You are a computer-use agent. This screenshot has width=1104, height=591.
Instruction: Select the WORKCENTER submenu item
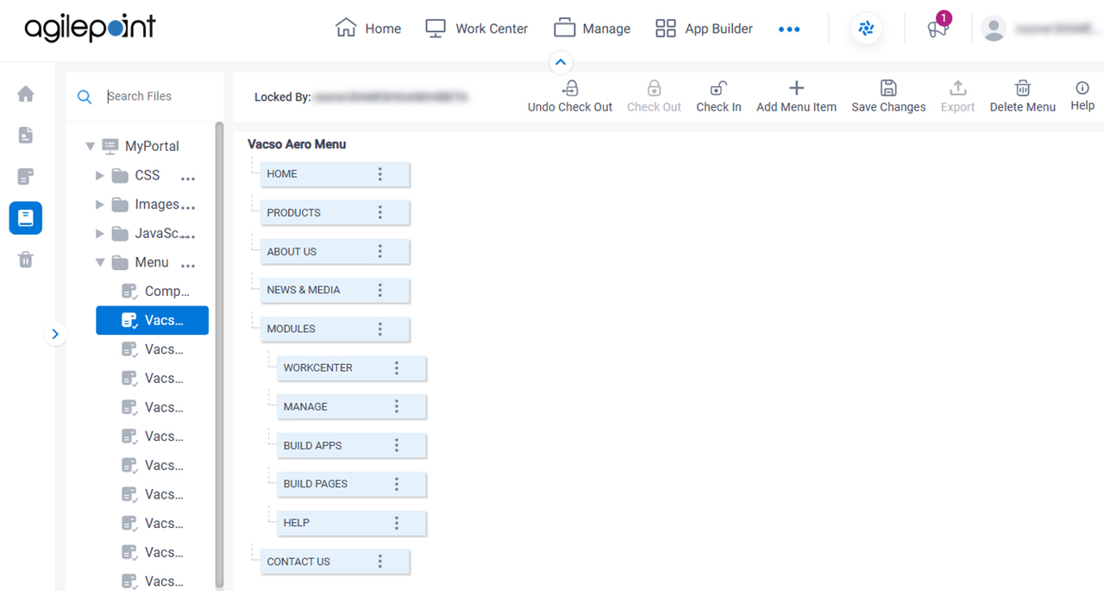(x=352, y=368)
